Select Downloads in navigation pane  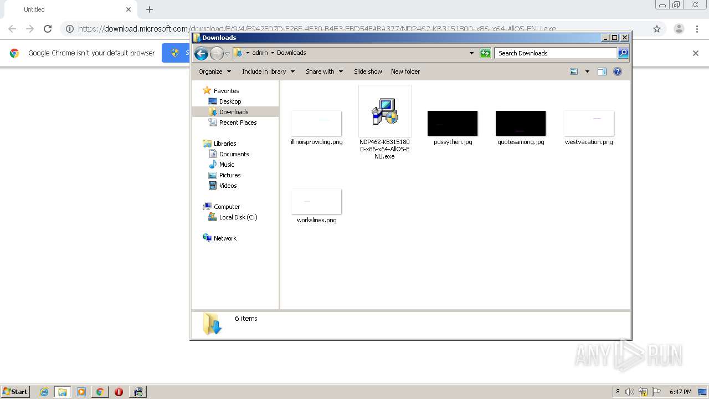tap(234, 112)
